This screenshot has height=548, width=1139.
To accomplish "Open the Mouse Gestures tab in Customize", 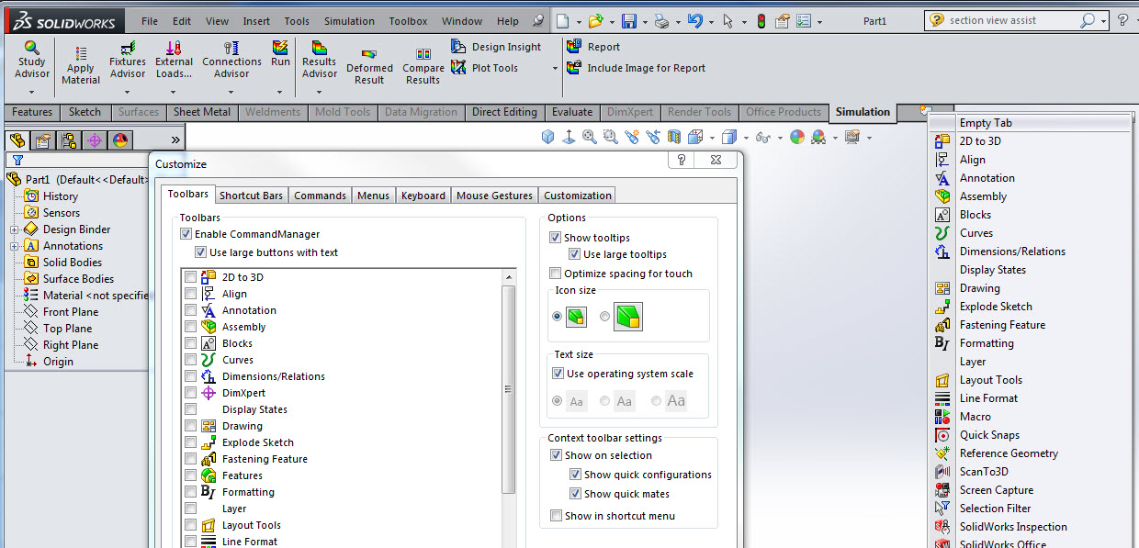I will 494,196.
